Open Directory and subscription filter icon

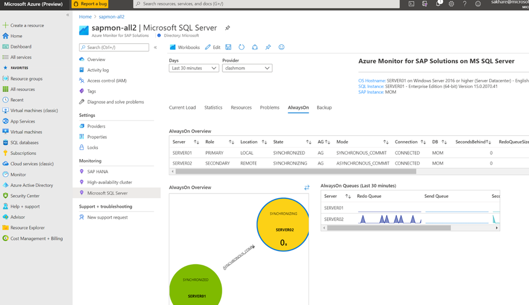[x=425, y=4]
